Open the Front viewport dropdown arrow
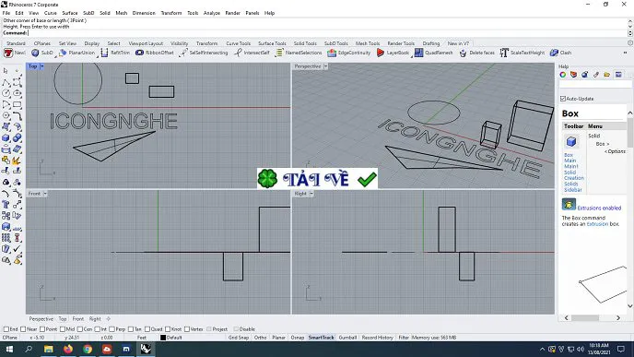 click(45, 194)
